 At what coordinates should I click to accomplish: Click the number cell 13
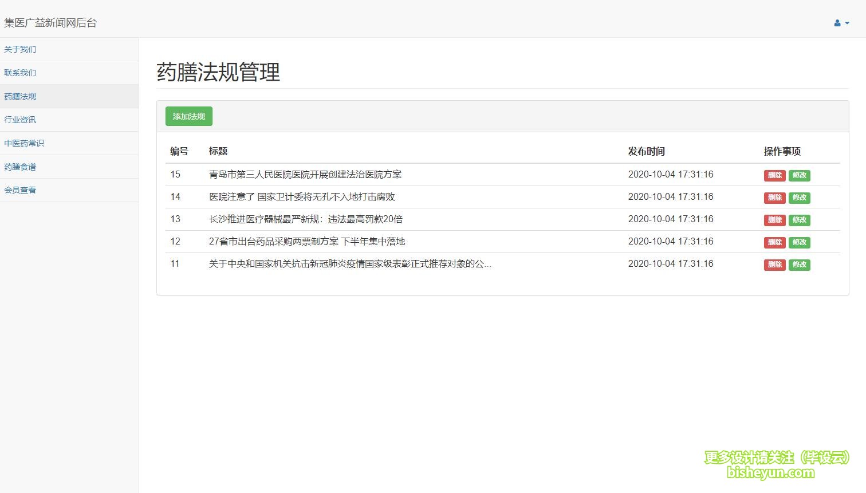click(175, 219)
